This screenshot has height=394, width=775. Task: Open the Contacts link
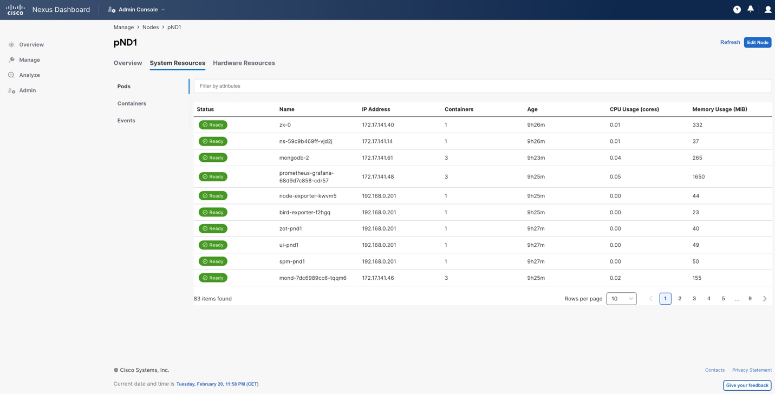pos(715,370)
